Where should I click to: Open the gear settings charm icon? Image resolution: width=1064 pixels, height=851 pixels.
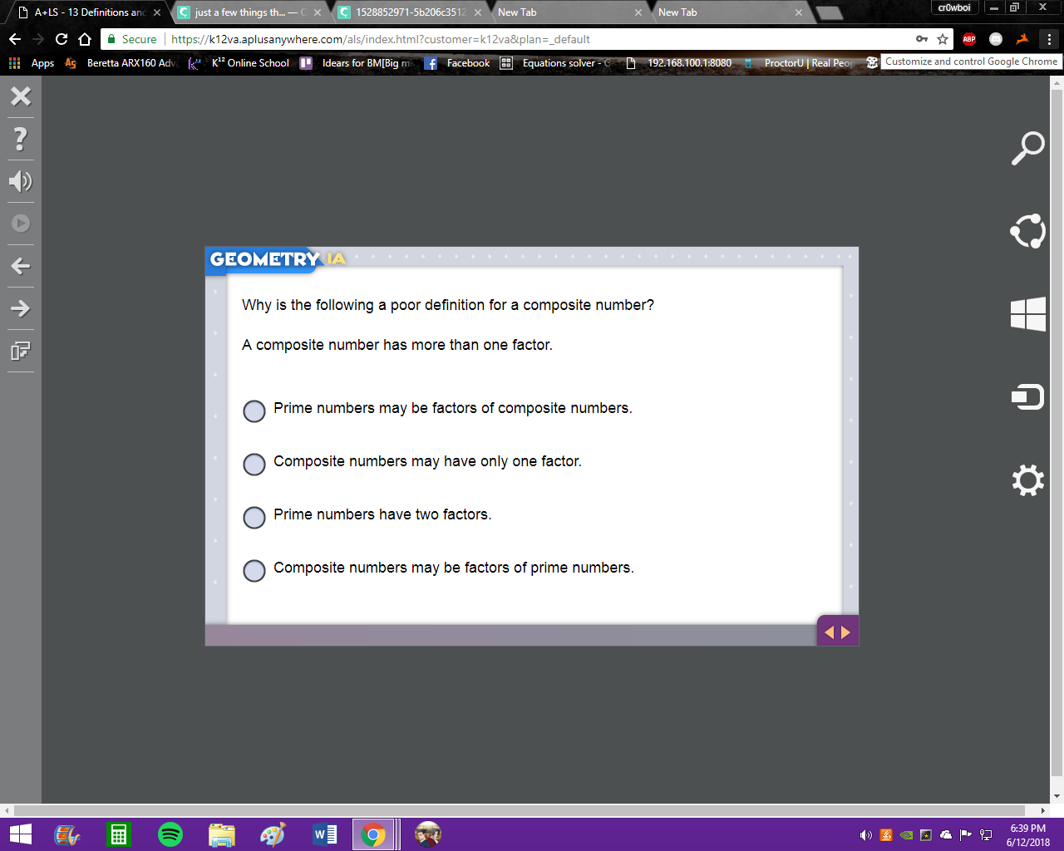tap(1027, 480)
